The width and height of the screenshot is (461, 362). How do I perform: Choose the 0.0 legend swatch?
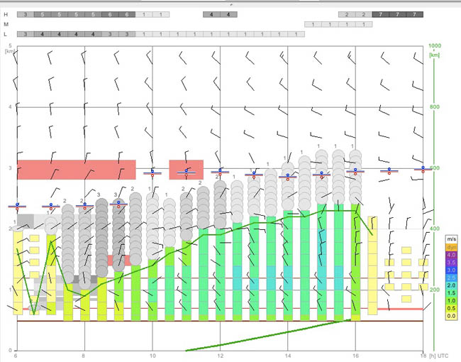pos(450,316)
